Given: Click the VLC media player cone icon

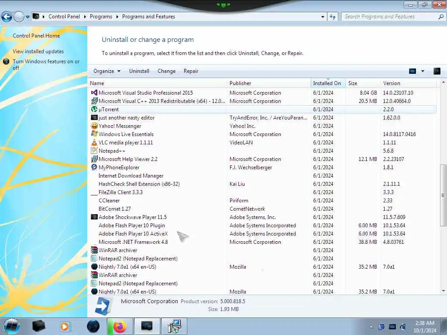Looking at the screenshot, I should point(94,142).
